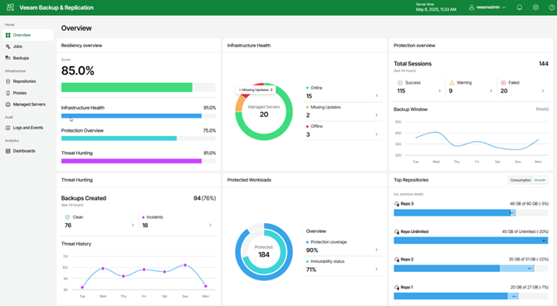The height and width of the screenshot is (306, 557).
Task: Click the Warning triangle icon
Action: point(452,83)
